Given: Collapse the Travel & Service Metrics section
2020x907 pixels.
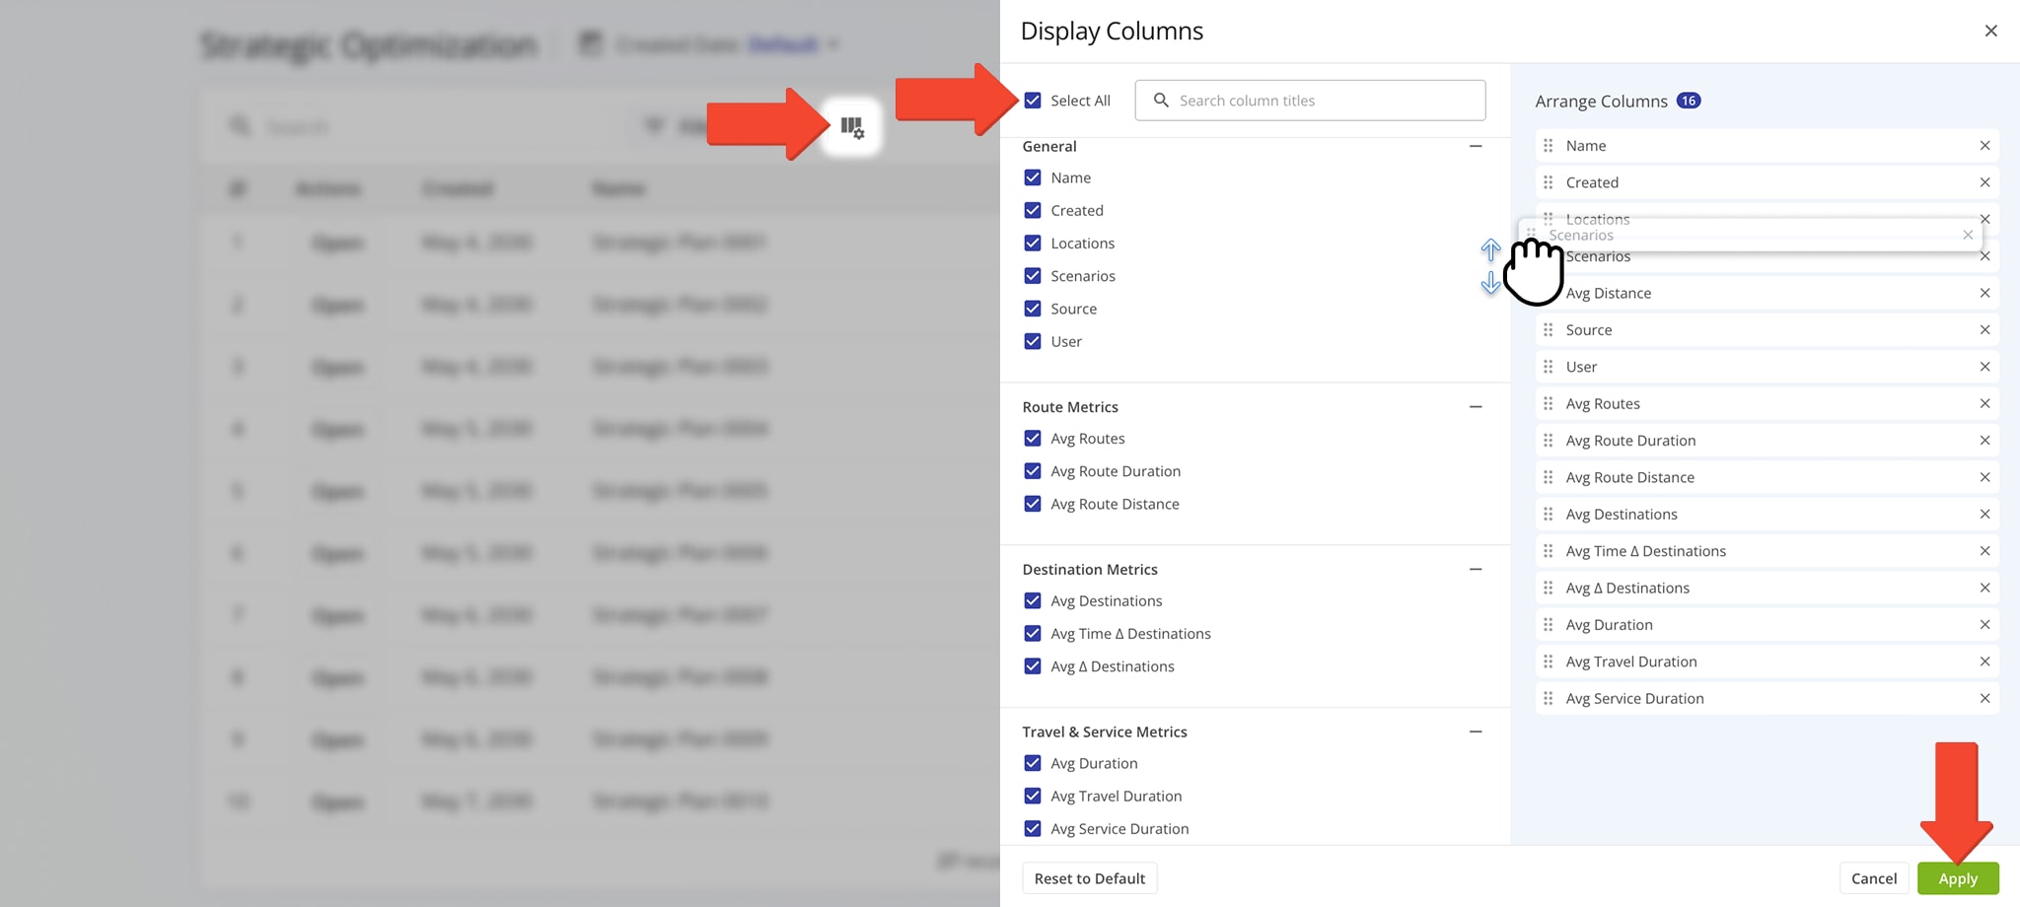Looking at the screenshot, I should point(1476,732).
